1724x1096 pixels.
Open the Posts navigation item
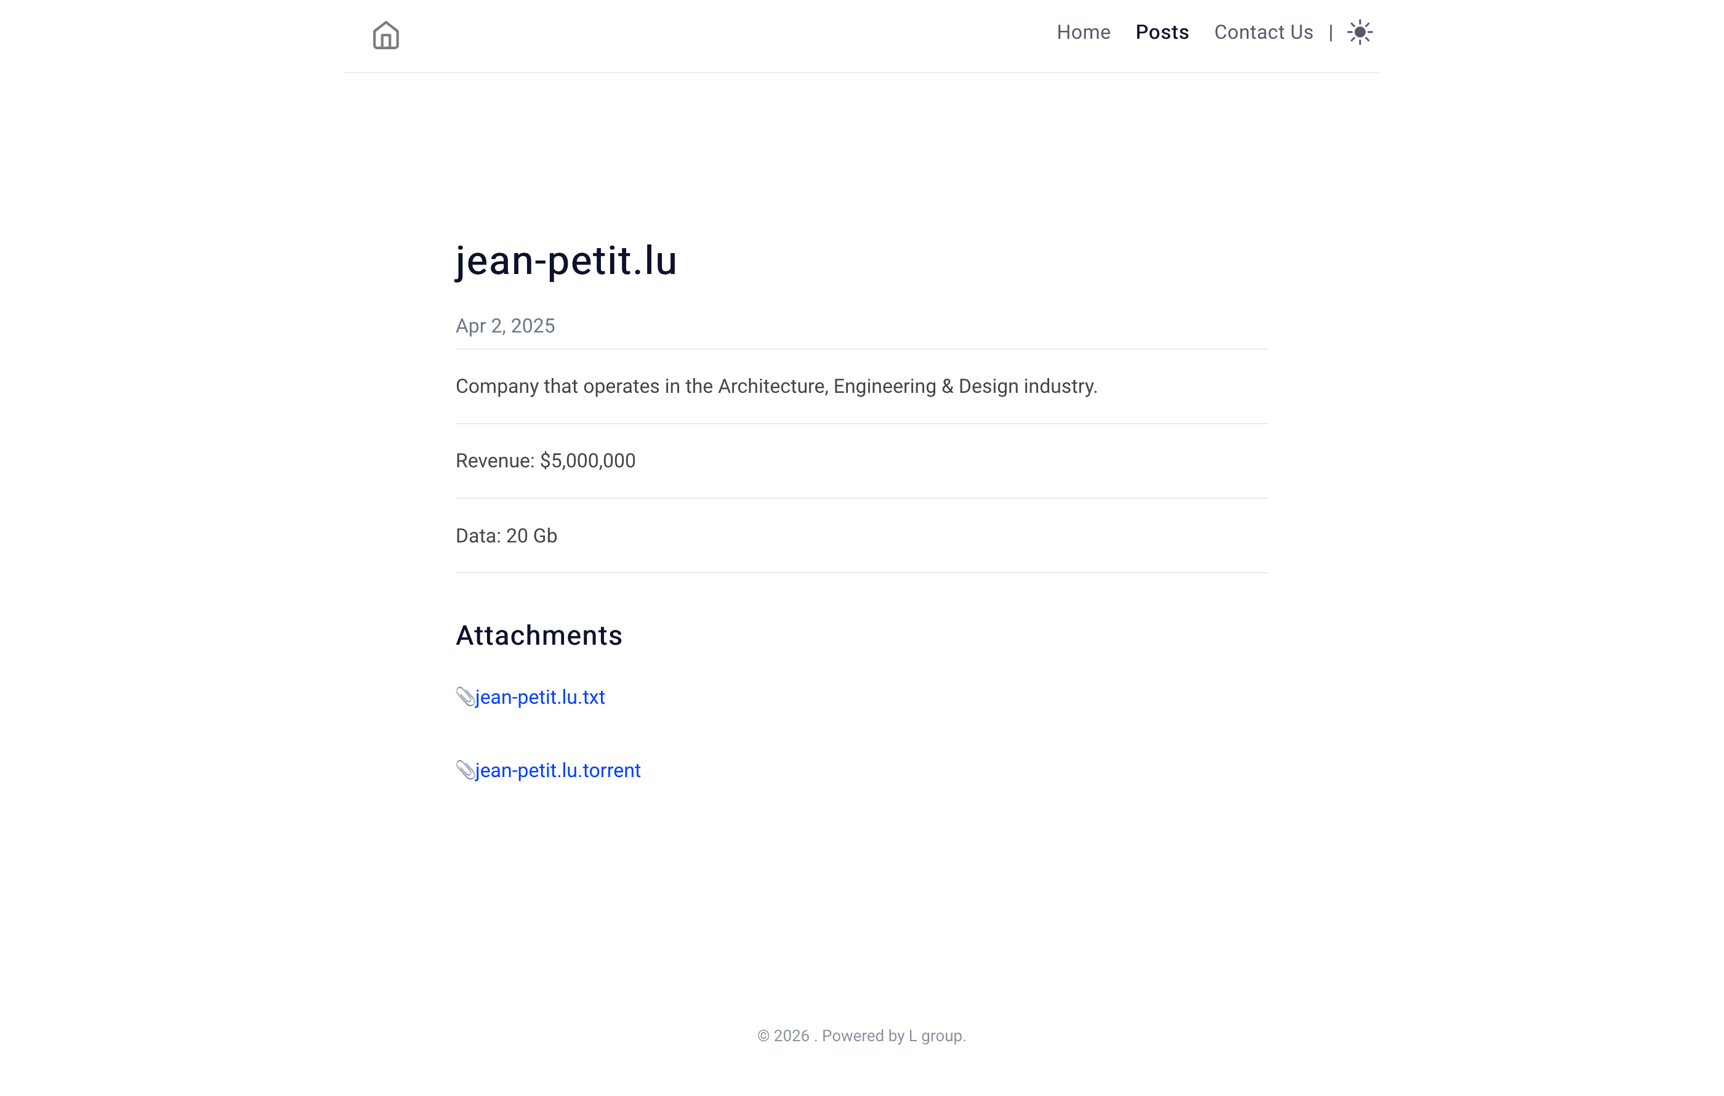(x=1162, y=32)
